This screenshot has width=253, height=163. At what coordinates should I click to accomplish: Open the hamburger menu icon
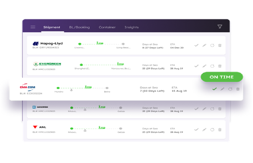click(x=33, y=27)
